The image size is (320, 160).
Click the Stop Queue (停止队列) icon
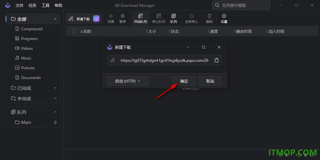(x=159, y=16)
